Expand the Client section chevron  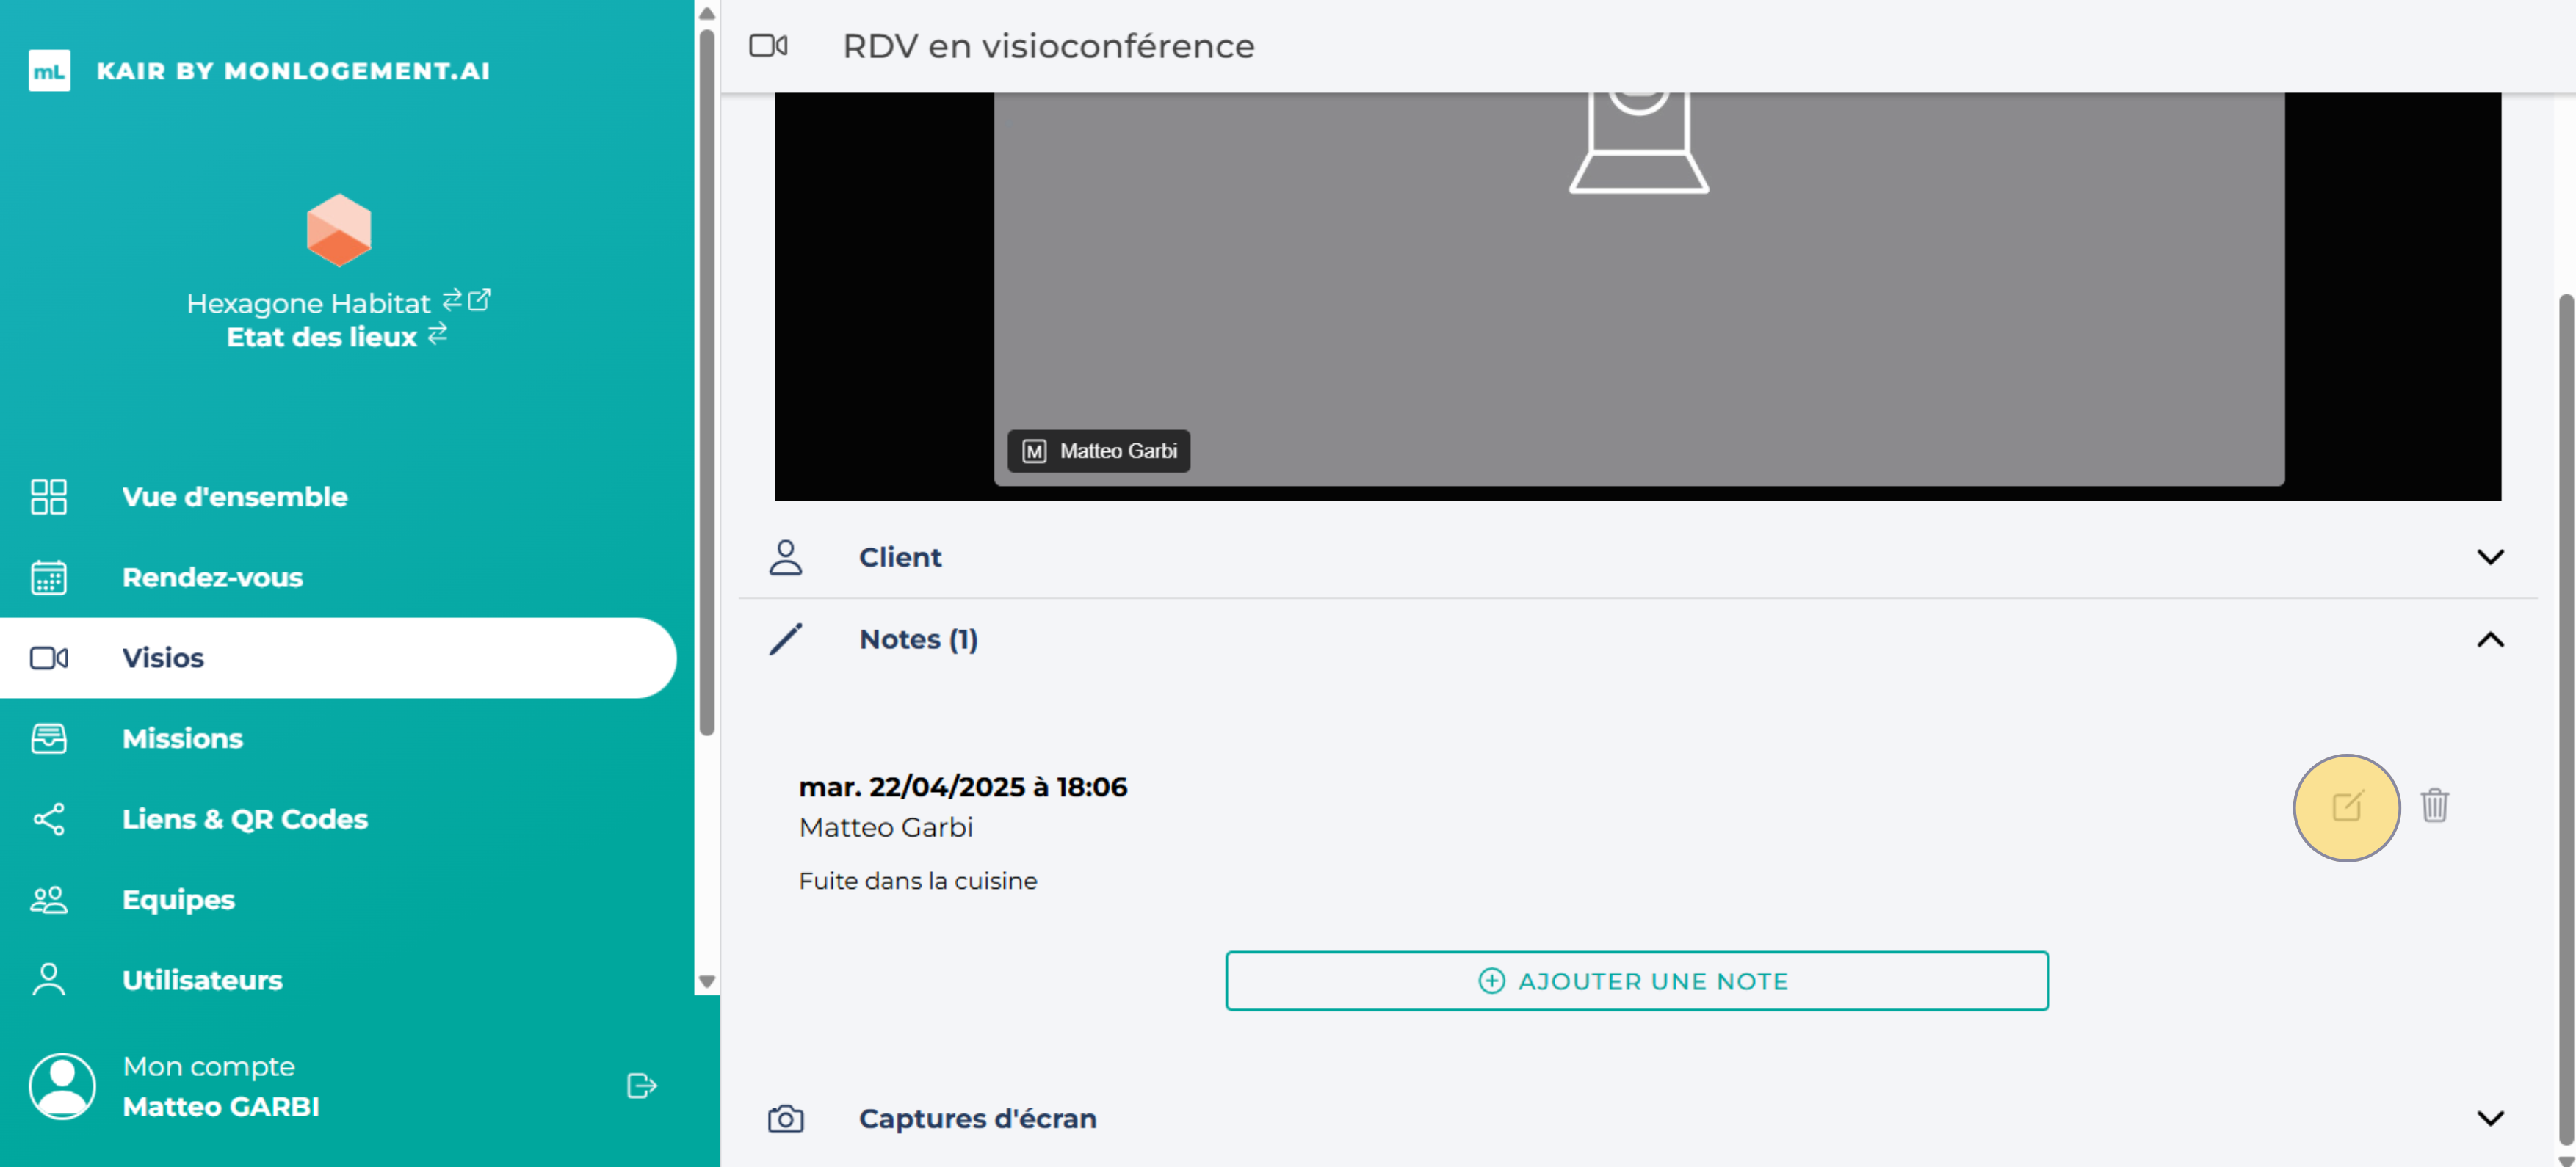[x=2489, y=556]
